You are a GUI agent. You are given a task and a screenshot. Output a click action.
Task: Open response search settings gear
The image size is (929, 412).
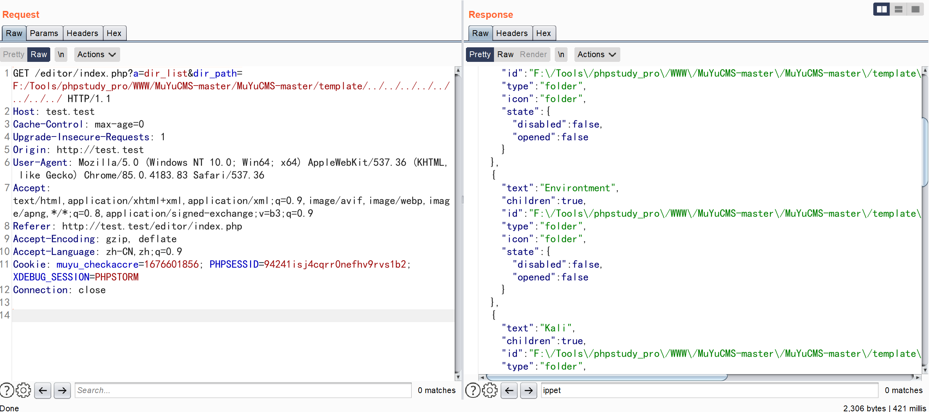click(490, 390)
